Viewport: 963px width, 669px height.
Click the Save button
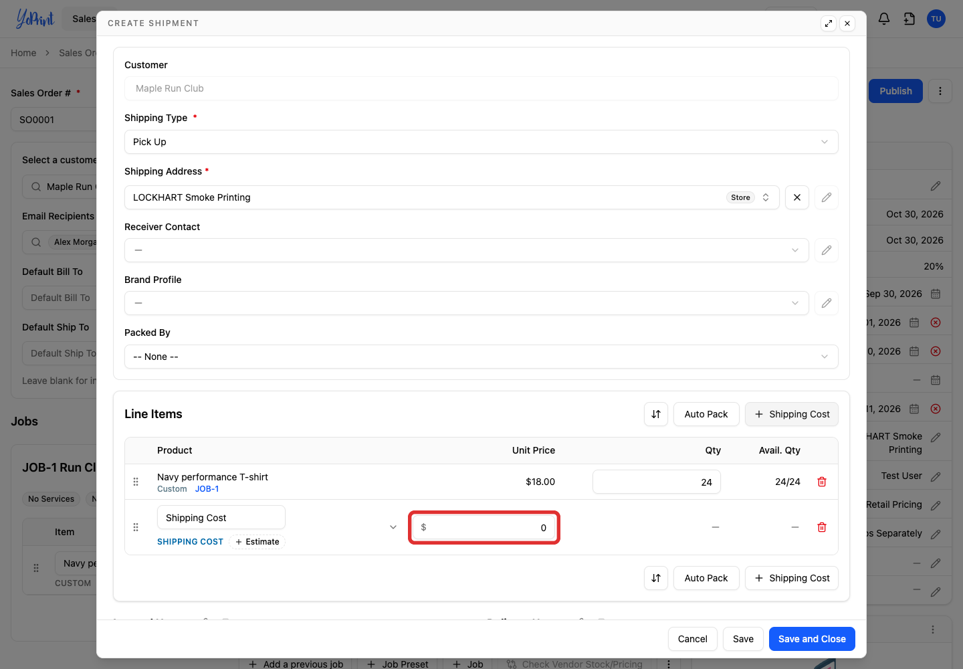click(x=743, y=639)
